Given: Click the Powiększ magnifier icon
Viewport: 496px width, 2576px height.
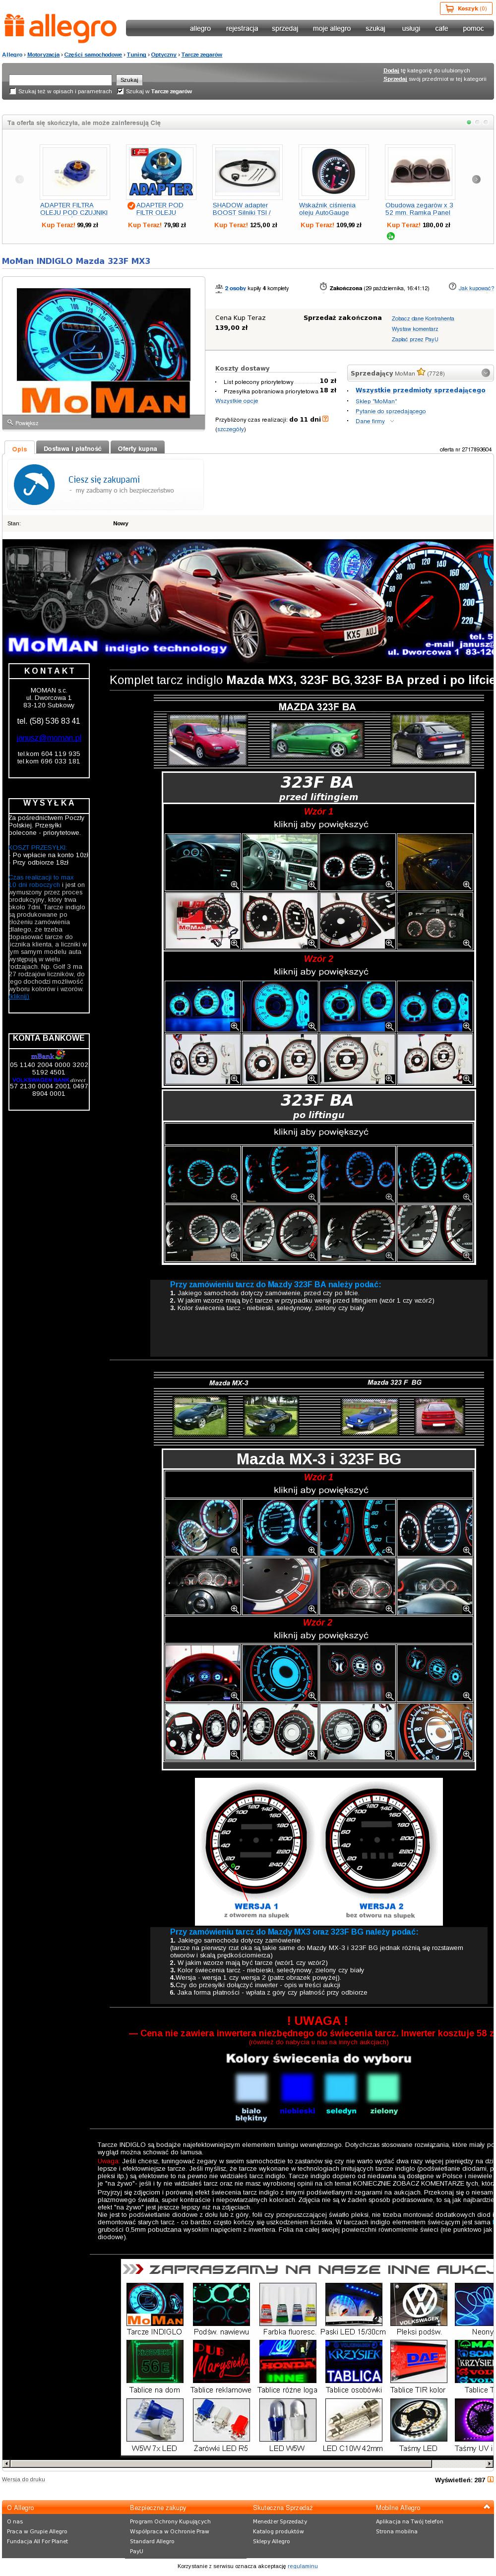Looking at the screenshot, I should click(9, 422).
